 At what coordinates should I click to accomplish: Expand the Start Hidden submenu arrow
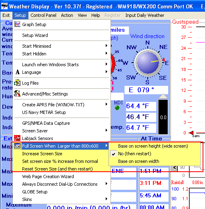click(x=107, y=53)
